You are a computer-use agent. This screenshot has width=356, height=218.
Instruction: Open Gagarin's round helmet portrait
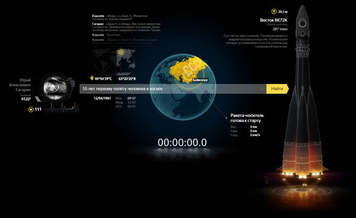[56, 88]
